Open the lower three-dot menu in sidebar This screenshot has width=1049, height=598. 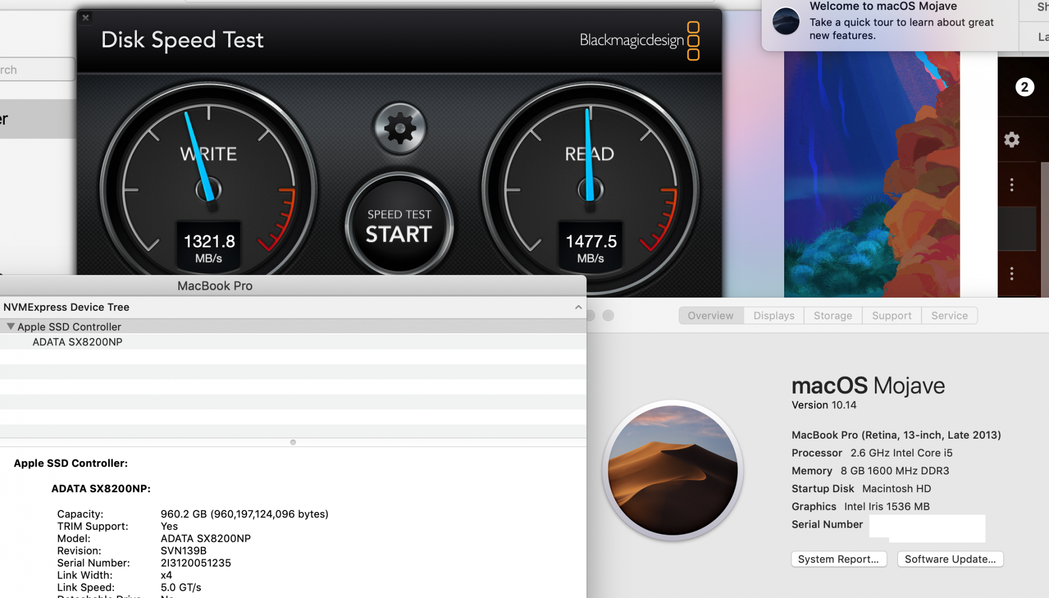point(1012,274)
